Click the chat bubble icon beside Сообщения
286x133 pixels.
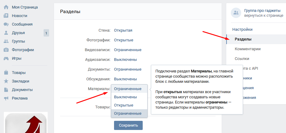coord(6,24)
